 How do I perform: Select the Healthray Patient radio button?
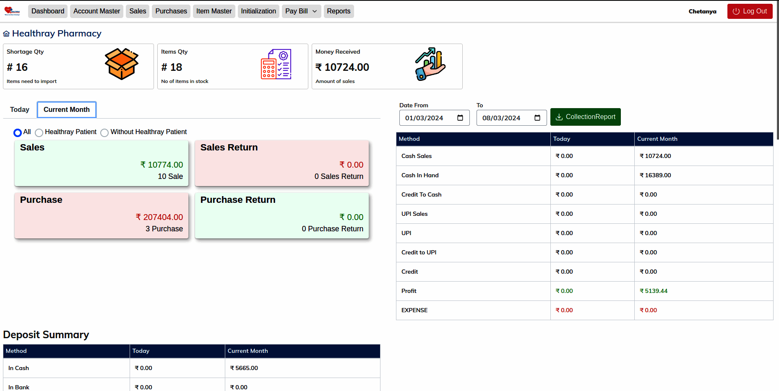click(x=39, y=132)
